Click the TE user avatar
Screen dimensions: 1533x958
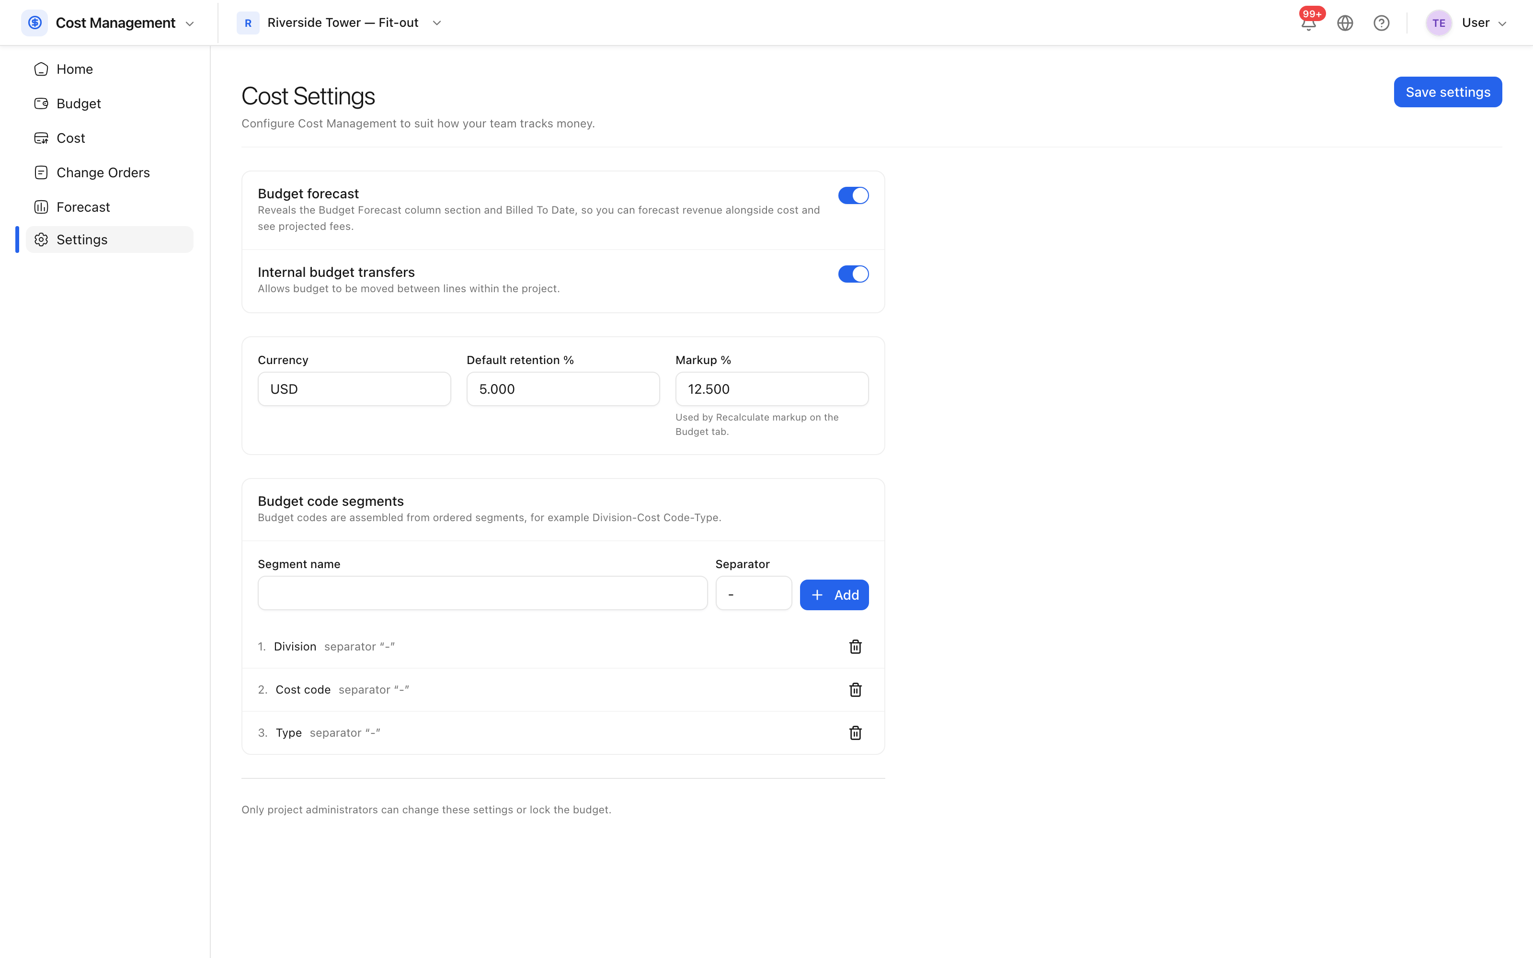click(x=1439, y=23)
